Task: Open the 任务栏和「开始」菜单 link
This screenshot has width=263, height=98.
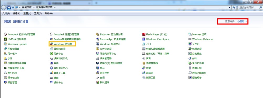Action: tap(157, 54)
